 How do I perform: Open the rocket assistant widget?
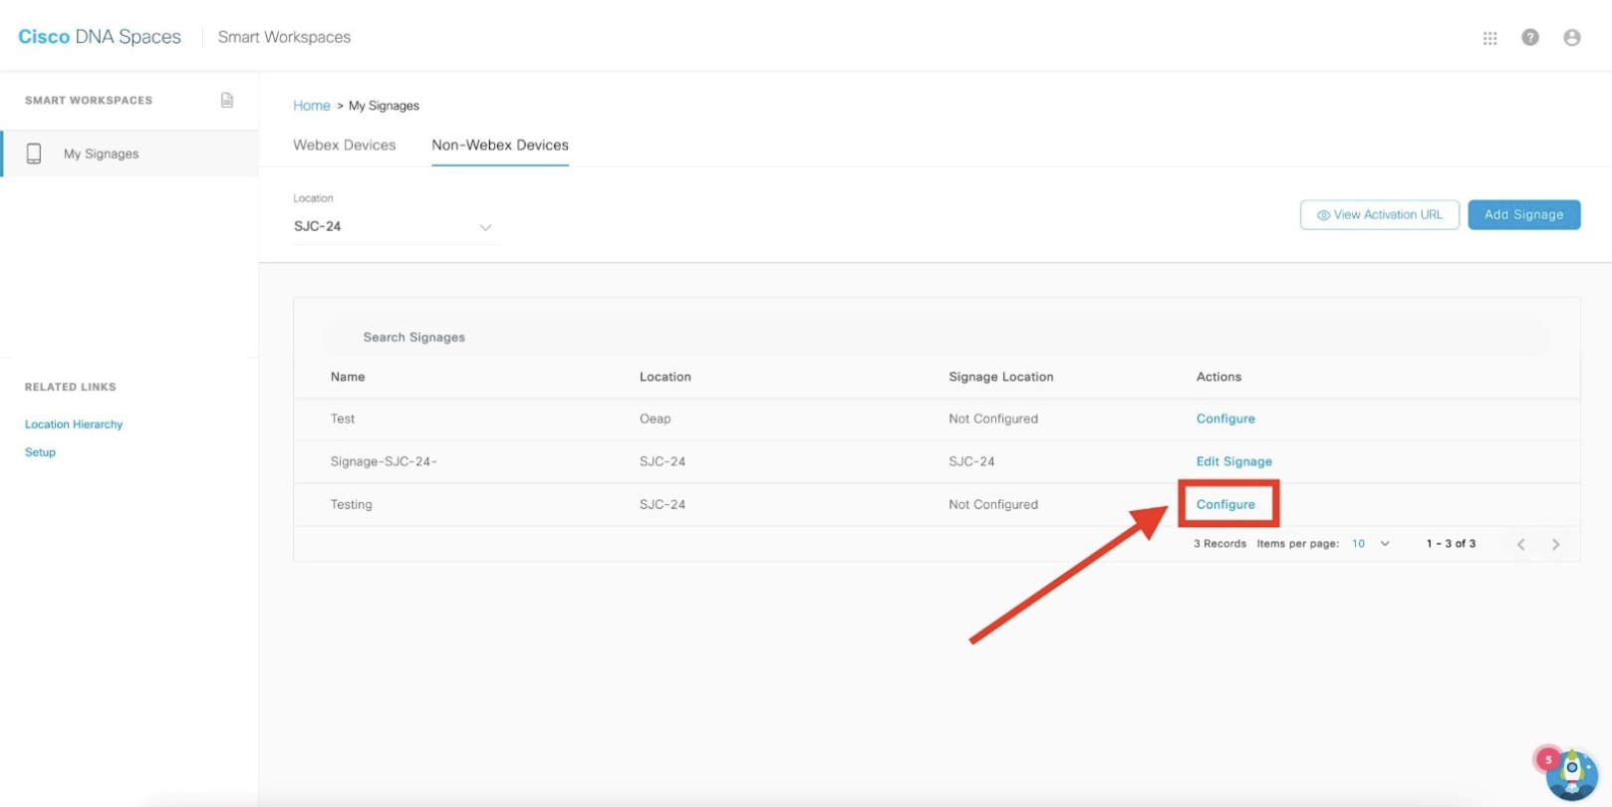pos(1571,774)
